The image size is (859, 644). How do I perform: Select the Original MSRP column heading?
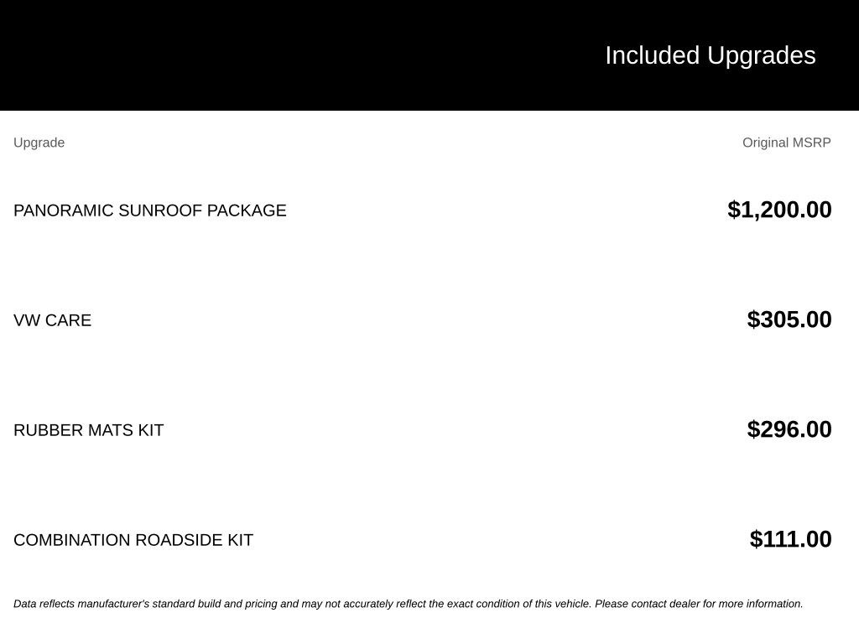(x=787, y=143)
